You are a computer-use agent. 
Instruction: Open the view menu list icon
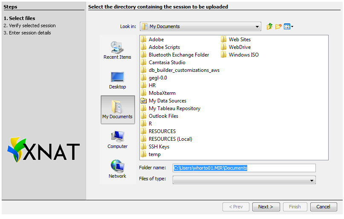[x=289, y=26]
